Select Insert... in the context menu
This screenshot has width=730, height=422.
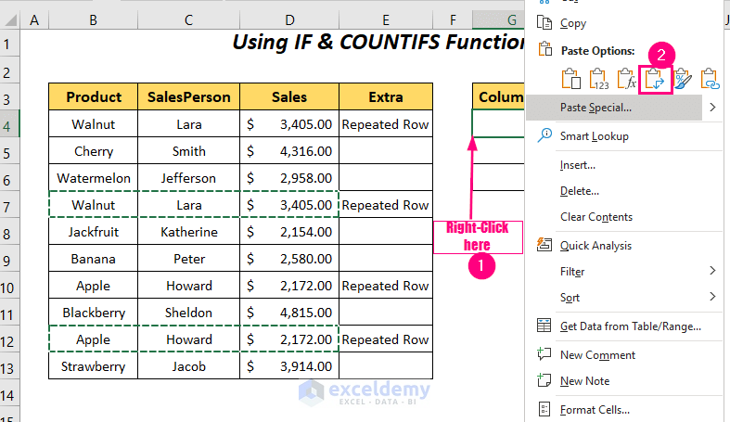[578, 165]
